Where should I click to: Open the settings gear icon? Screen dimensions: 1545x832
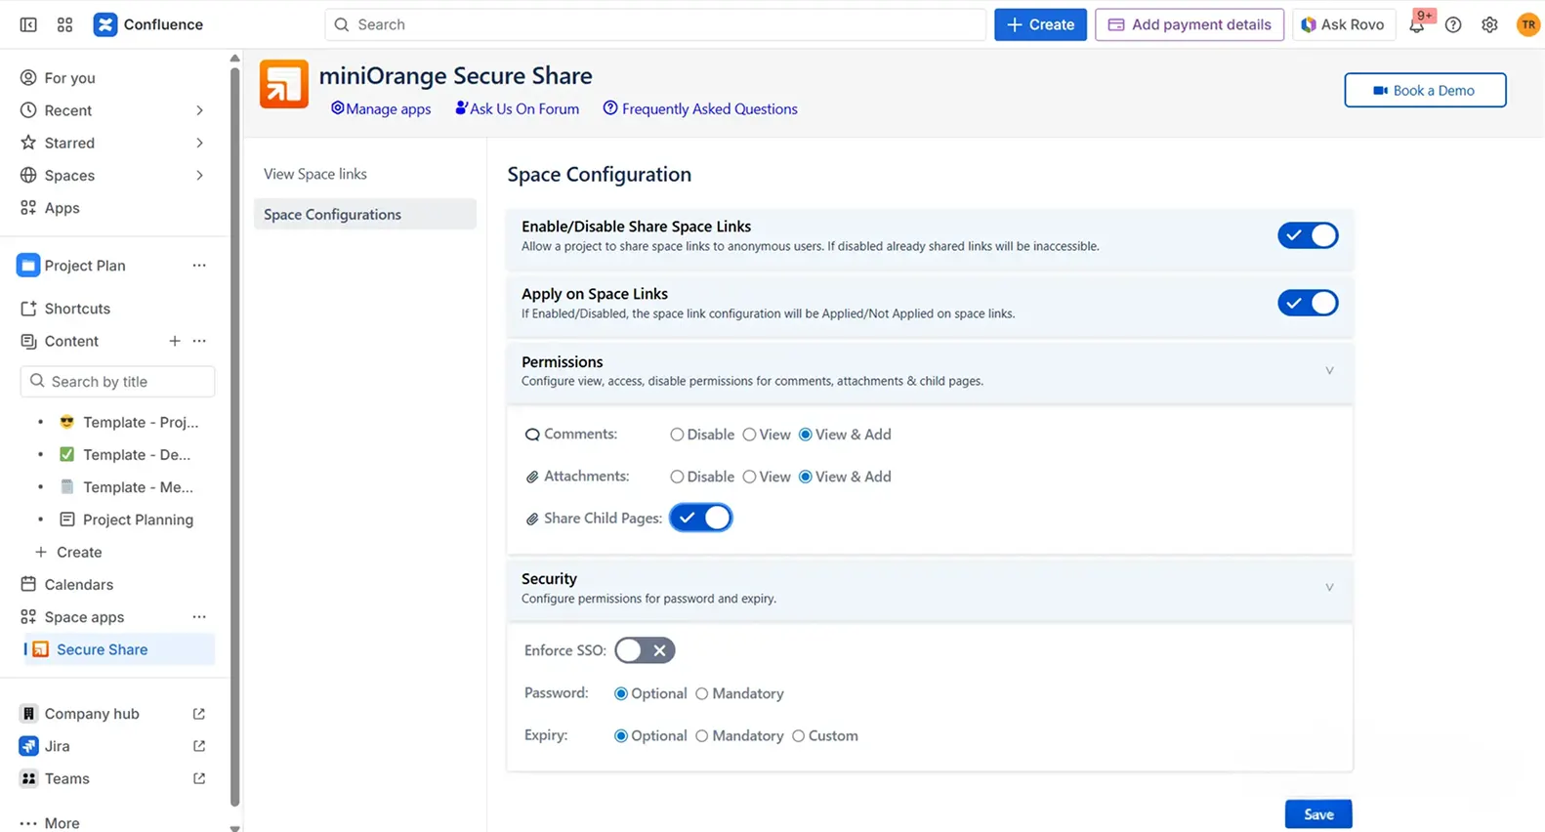click(x=1489, y=25)
